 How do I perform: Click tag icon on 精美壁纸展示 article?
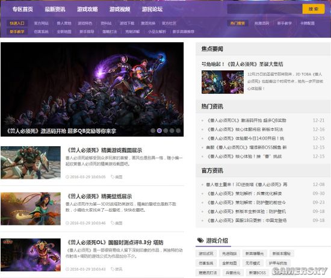pos(113,223)
